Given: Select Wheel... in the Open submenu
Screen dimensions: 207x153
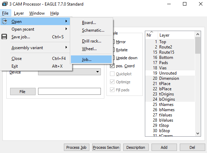Looking at the screenshot, I should (91, 49).
